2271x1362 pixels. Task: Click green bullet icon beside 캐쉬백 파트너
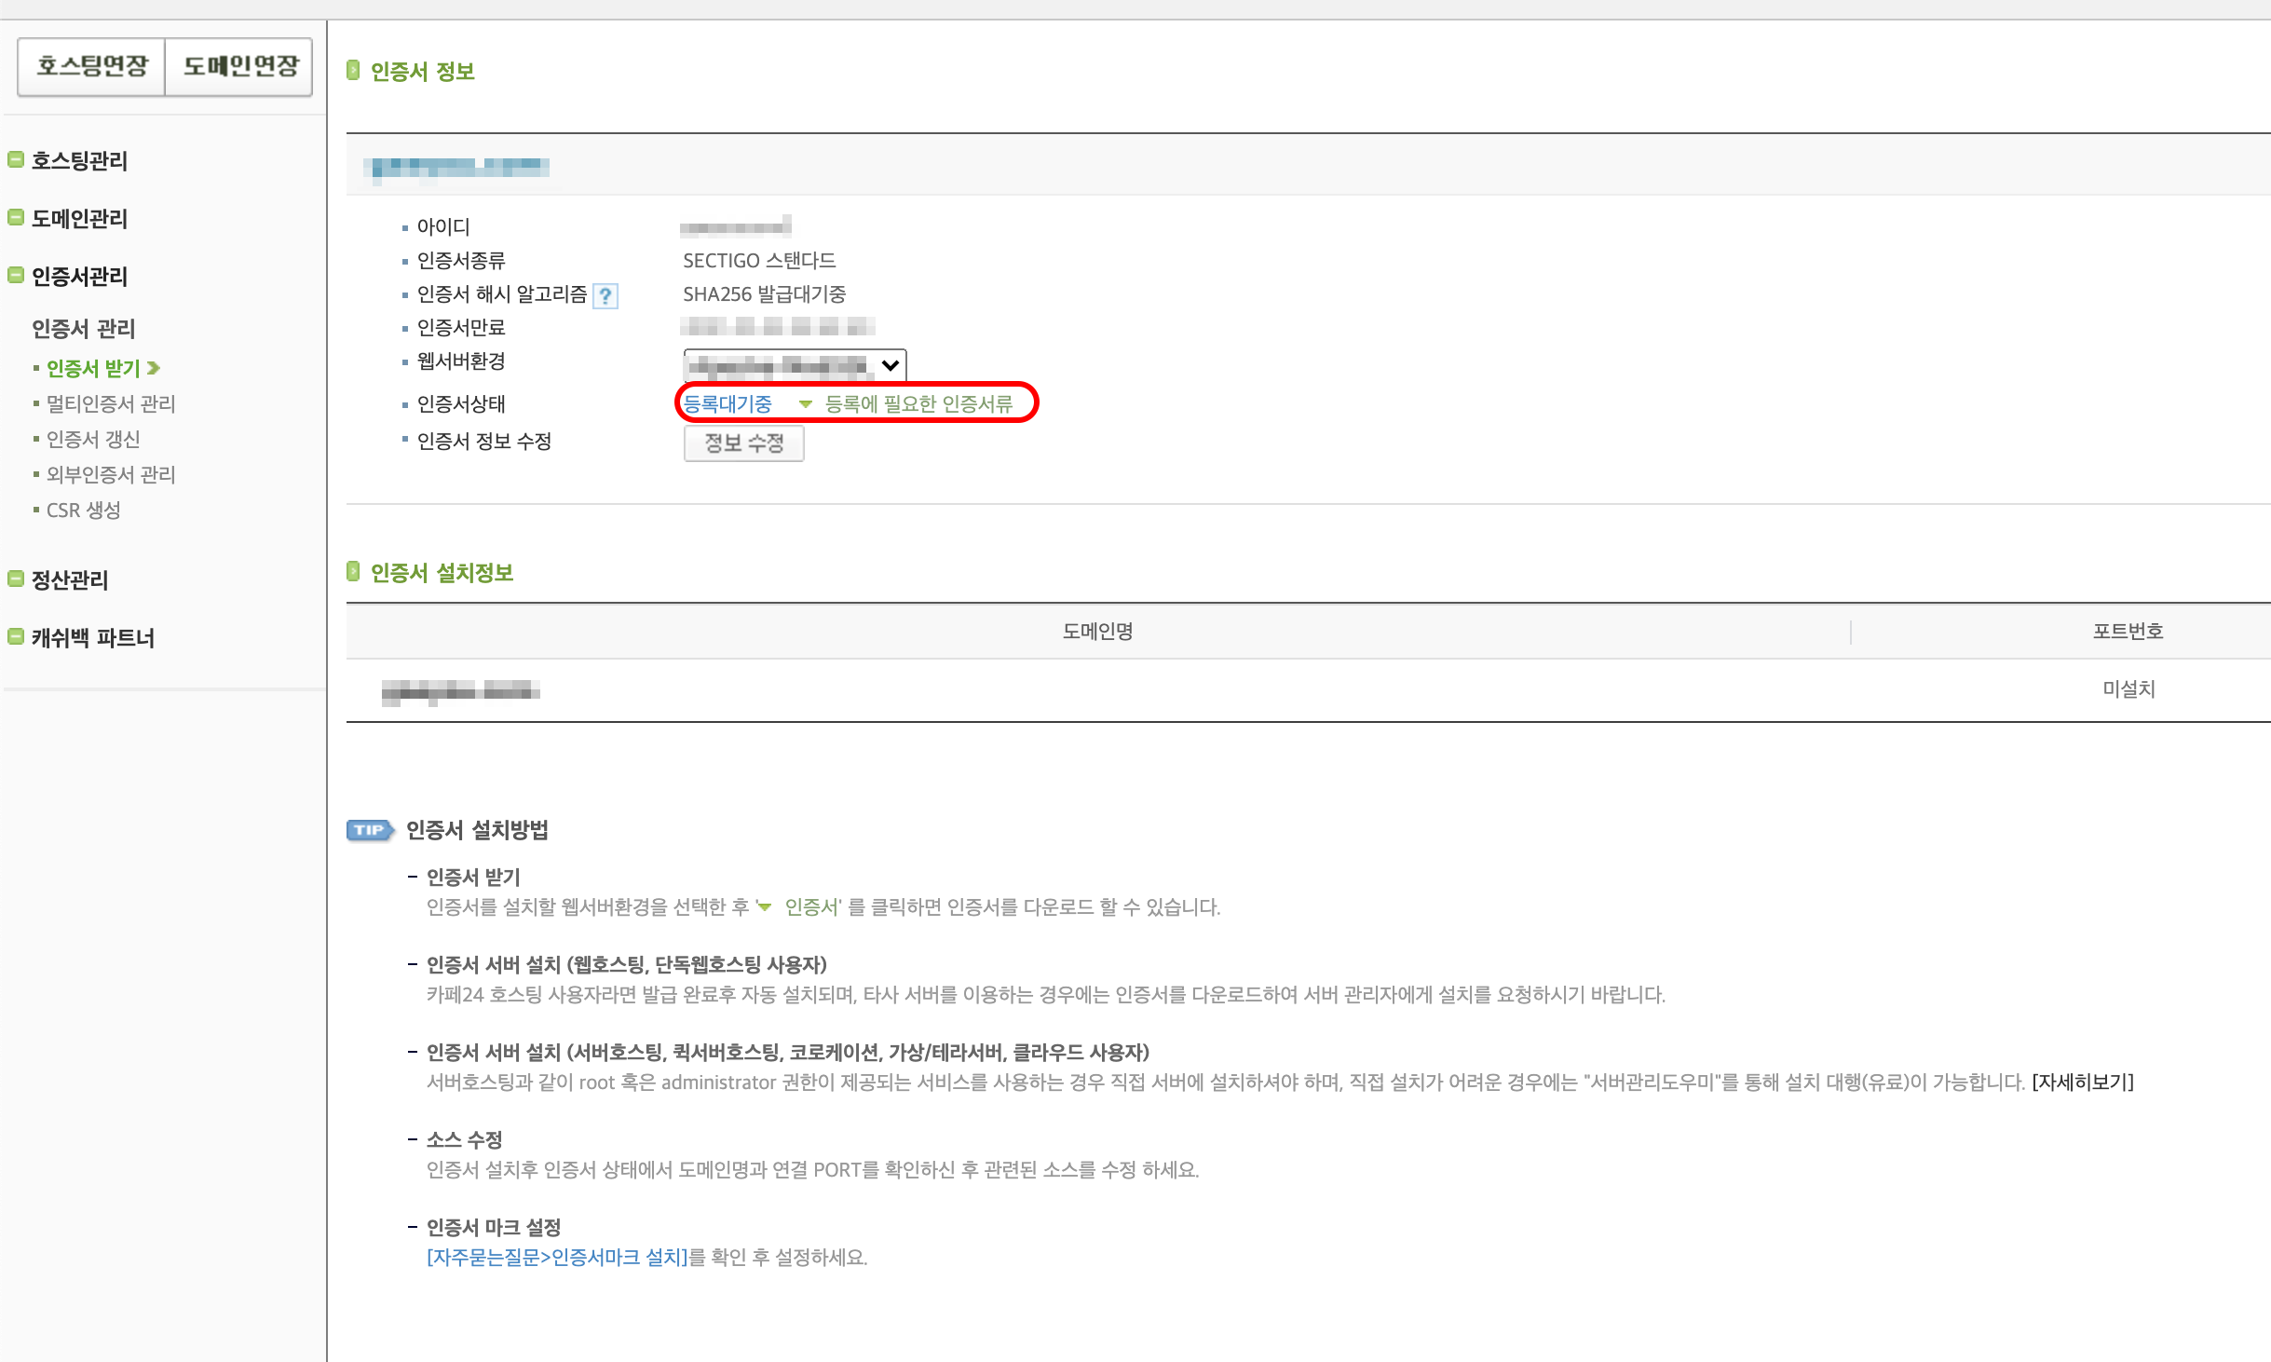point(16,636)
